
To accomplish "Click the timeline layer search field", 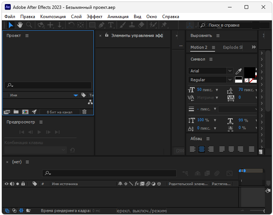I will (109, 173).
